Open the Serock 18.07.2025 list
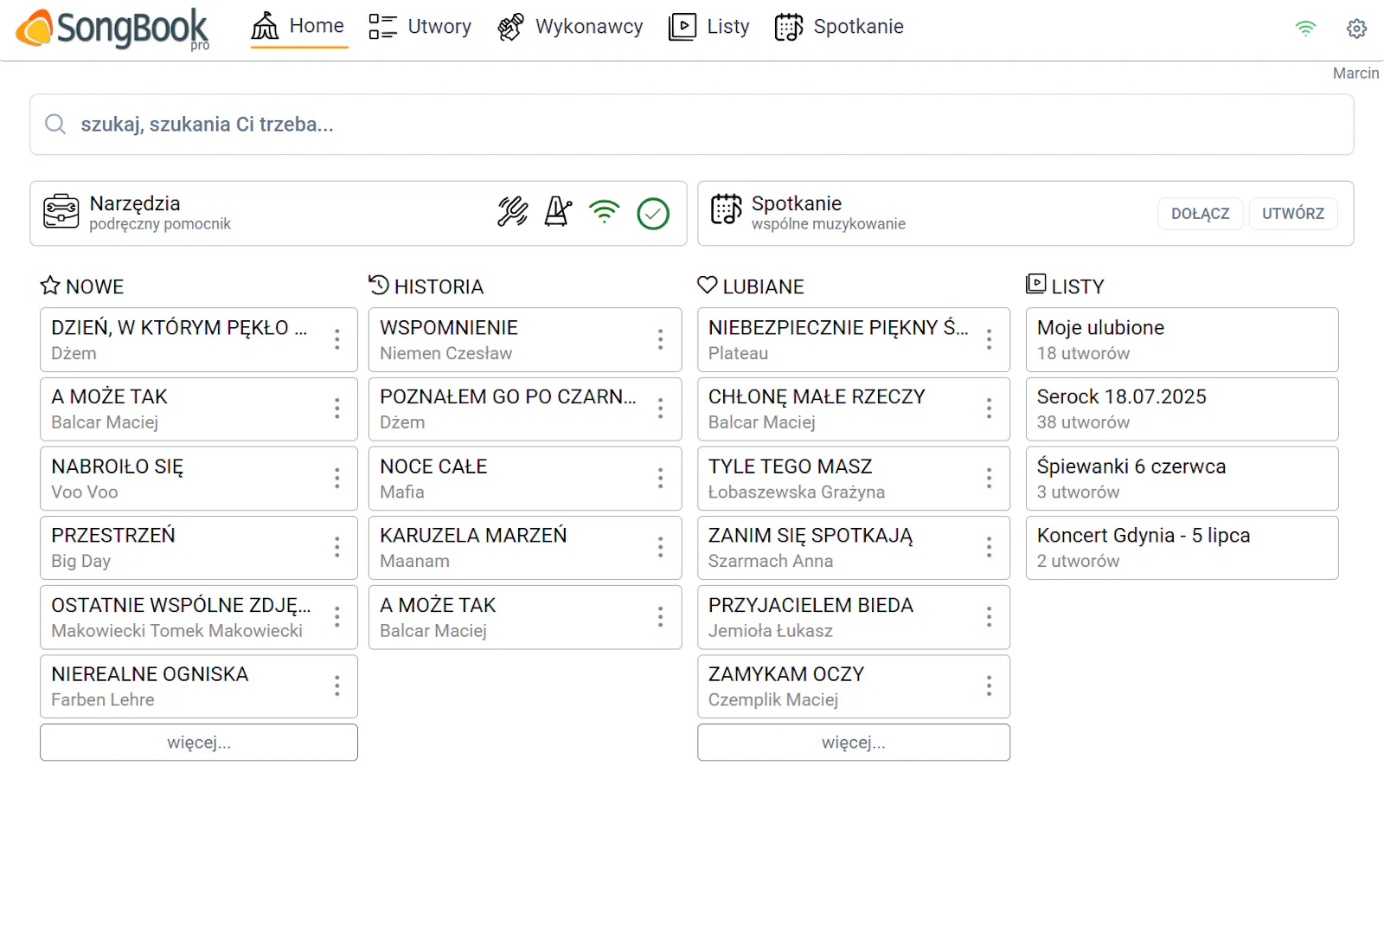This screenshot has height=933, width=1384. tap(1182, 409)
